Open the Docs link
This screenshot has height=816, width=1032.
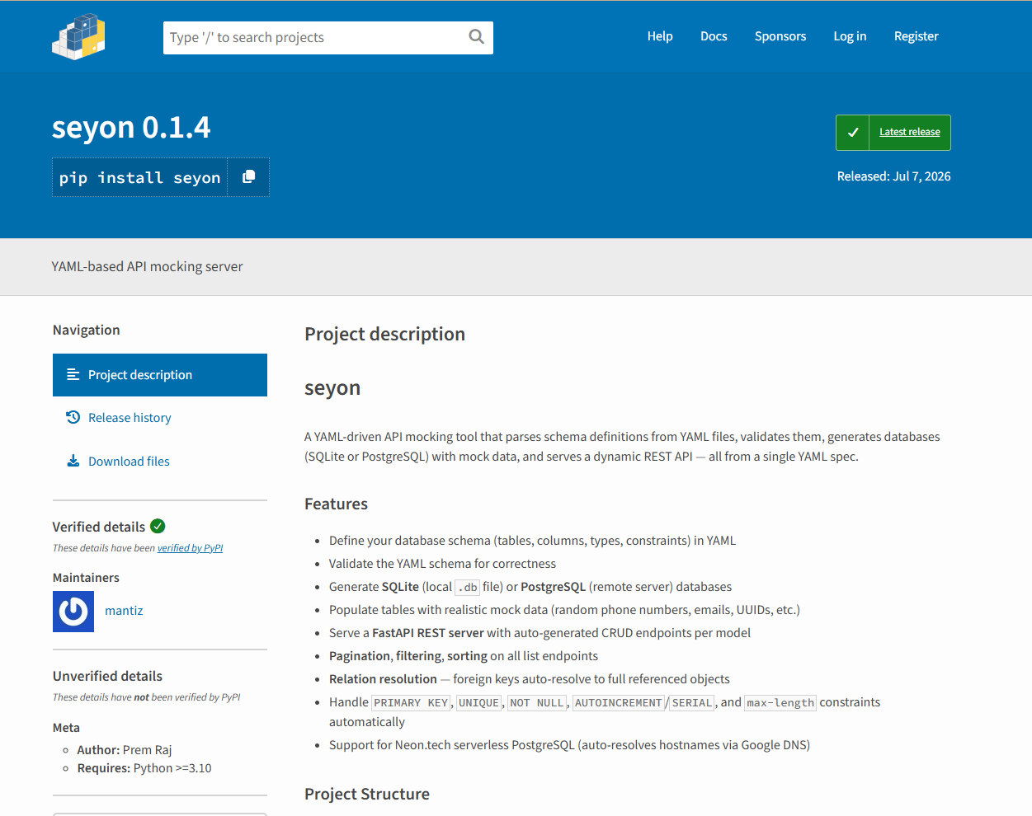pyautogui.click(x=714, y=36)
